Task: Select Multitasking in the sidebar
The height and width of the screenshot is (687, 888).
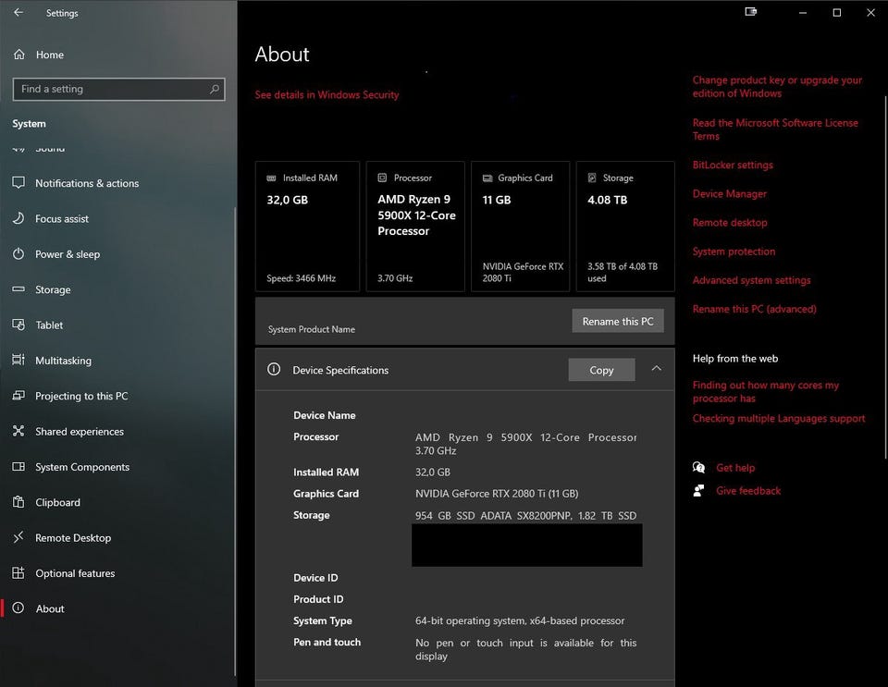Action: click(63, 361)
